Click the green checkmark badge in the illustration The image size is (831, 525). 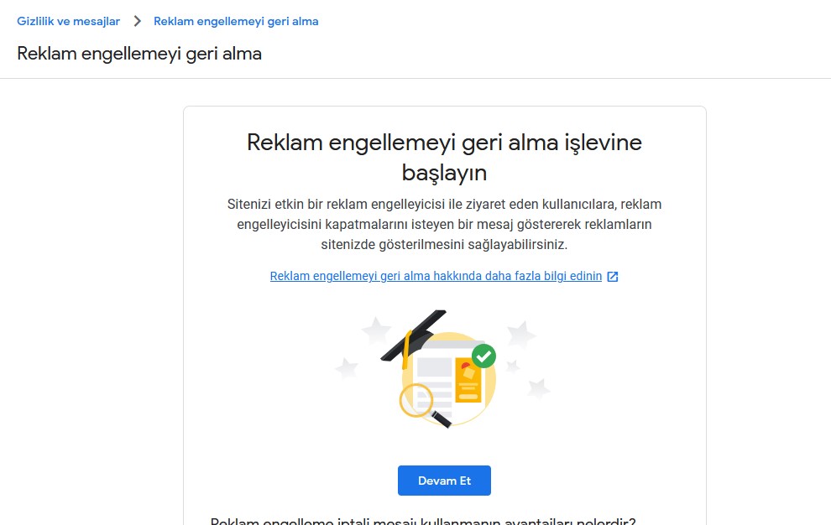483,356
